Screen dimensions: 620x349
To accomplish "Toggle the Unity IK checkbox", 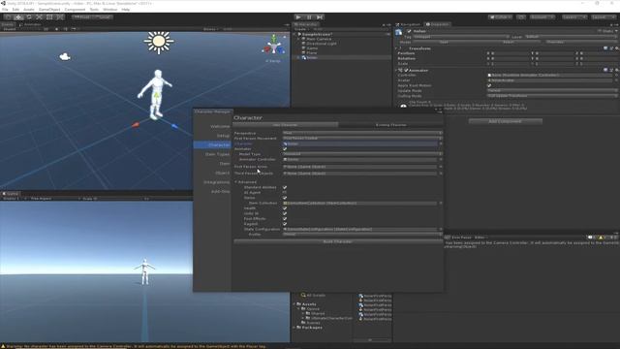I will coord(285,213).
